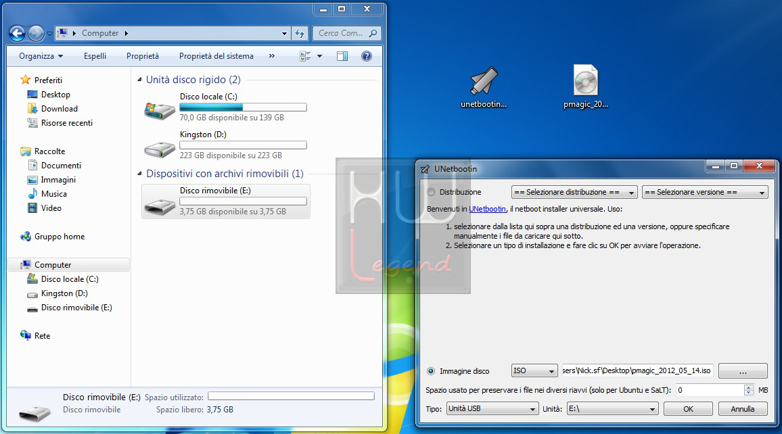Click the Disco locale (C:) usage bar

(243, 107)
